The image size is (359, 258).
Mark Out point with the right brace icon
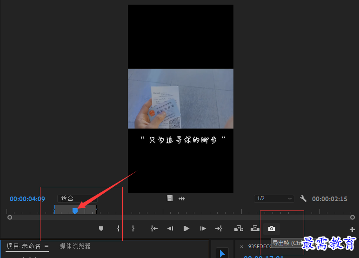point(133,228)
